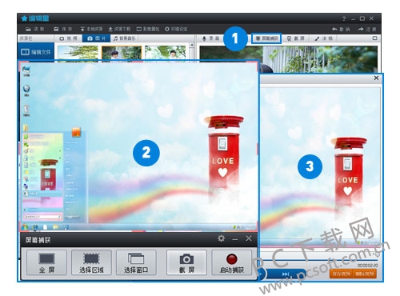The image size is (400, 296).
Task: Open the 编辑文件 edit file sidebar item
Action: tap(36, 52)
